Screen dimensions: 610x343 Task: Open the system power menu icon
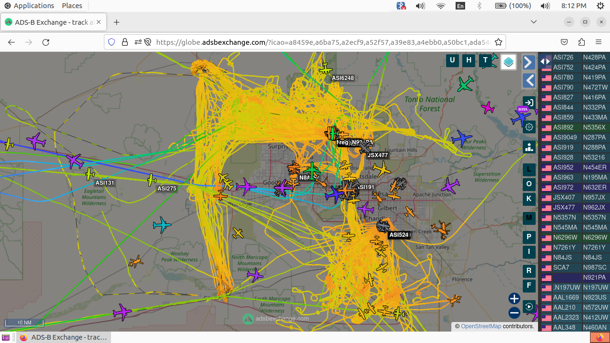600,6
